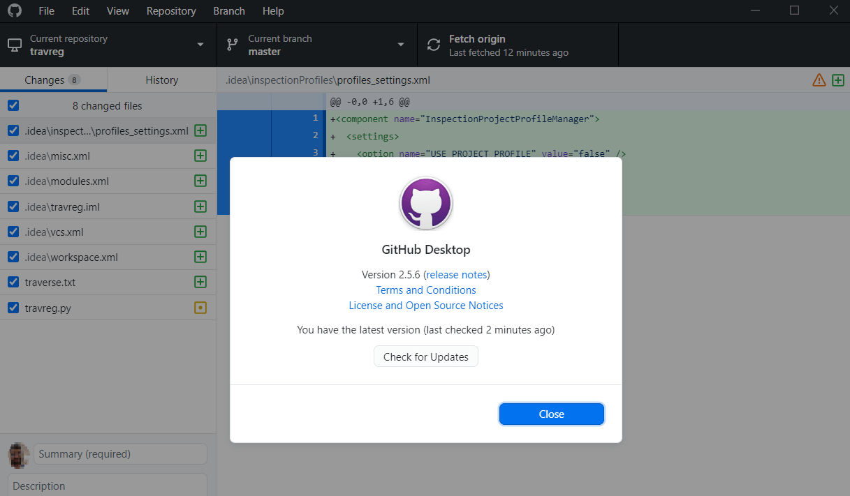Screen dimensions: 850x496
Task: Open the Edit menu
Action: tap(80, 11)
